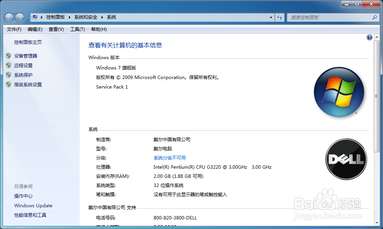Click the shield icon beside 设备管理器
383x229 pixels.
coord(8,56)
